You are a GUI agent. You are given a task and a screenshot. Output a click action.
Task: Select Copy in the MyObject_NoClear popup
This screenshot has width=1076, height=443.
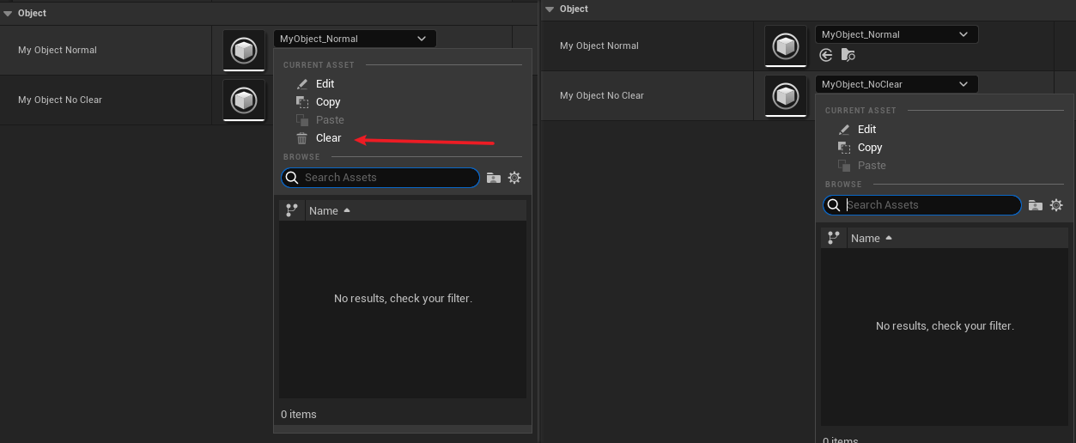[x=869, y=148]
